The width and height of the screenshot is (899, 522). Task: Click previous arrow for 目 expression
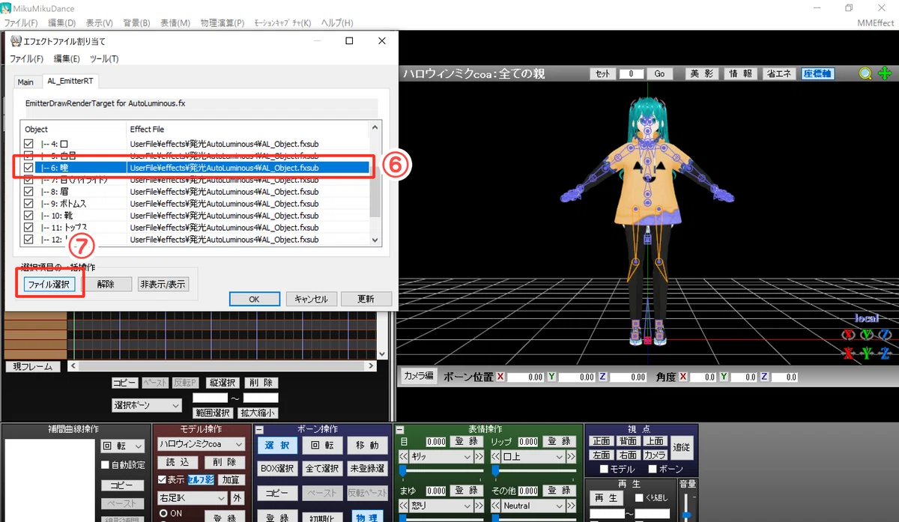coord(402,456)
